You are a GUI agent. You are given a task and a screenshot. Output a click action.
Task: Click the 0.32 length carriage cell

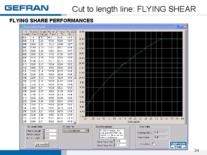point(43,51)
